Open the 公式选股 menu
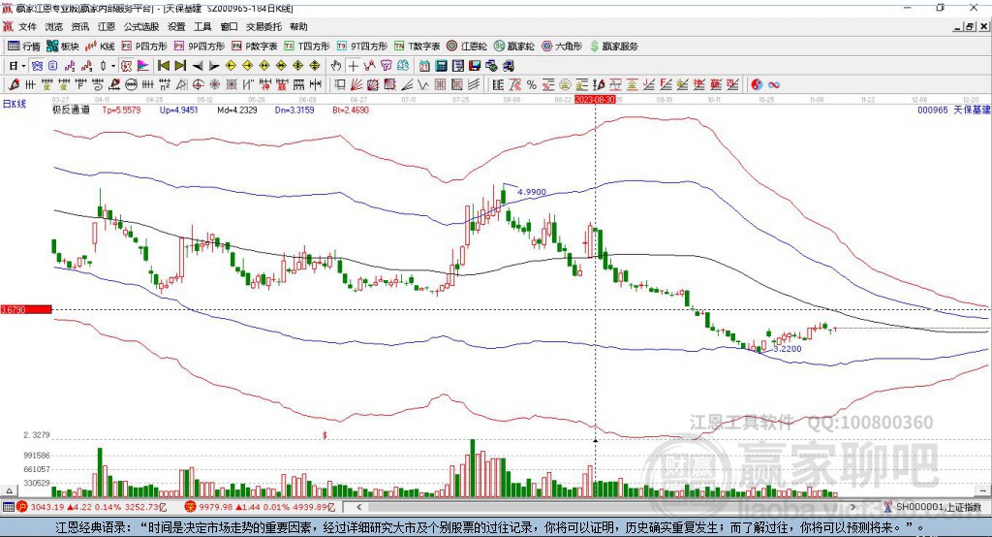The height and width of the screenshot is (537, 992). pos(141,26)
